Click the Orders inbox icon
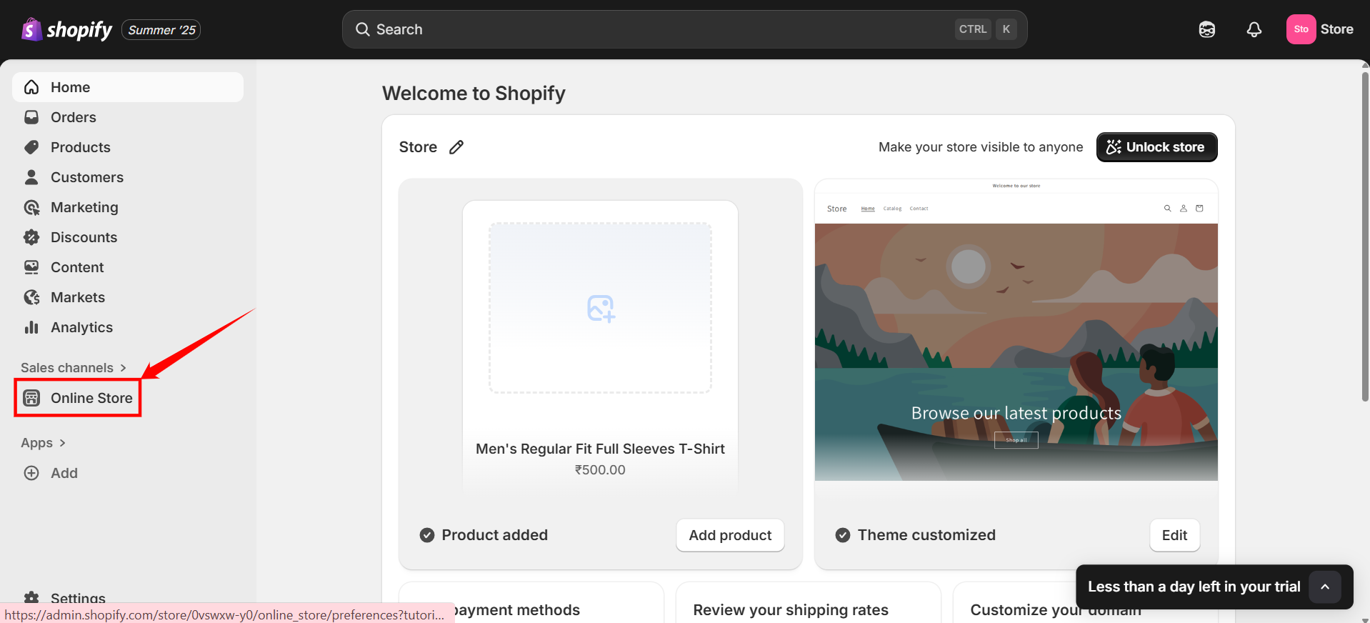The image size is (1370, 623). [x=31, y=117]
